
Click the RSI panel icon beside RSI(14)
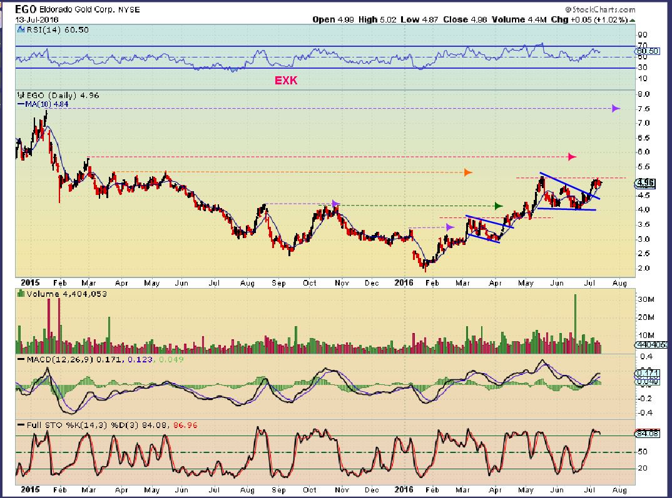pyautogui.click(x=21, y=29)
